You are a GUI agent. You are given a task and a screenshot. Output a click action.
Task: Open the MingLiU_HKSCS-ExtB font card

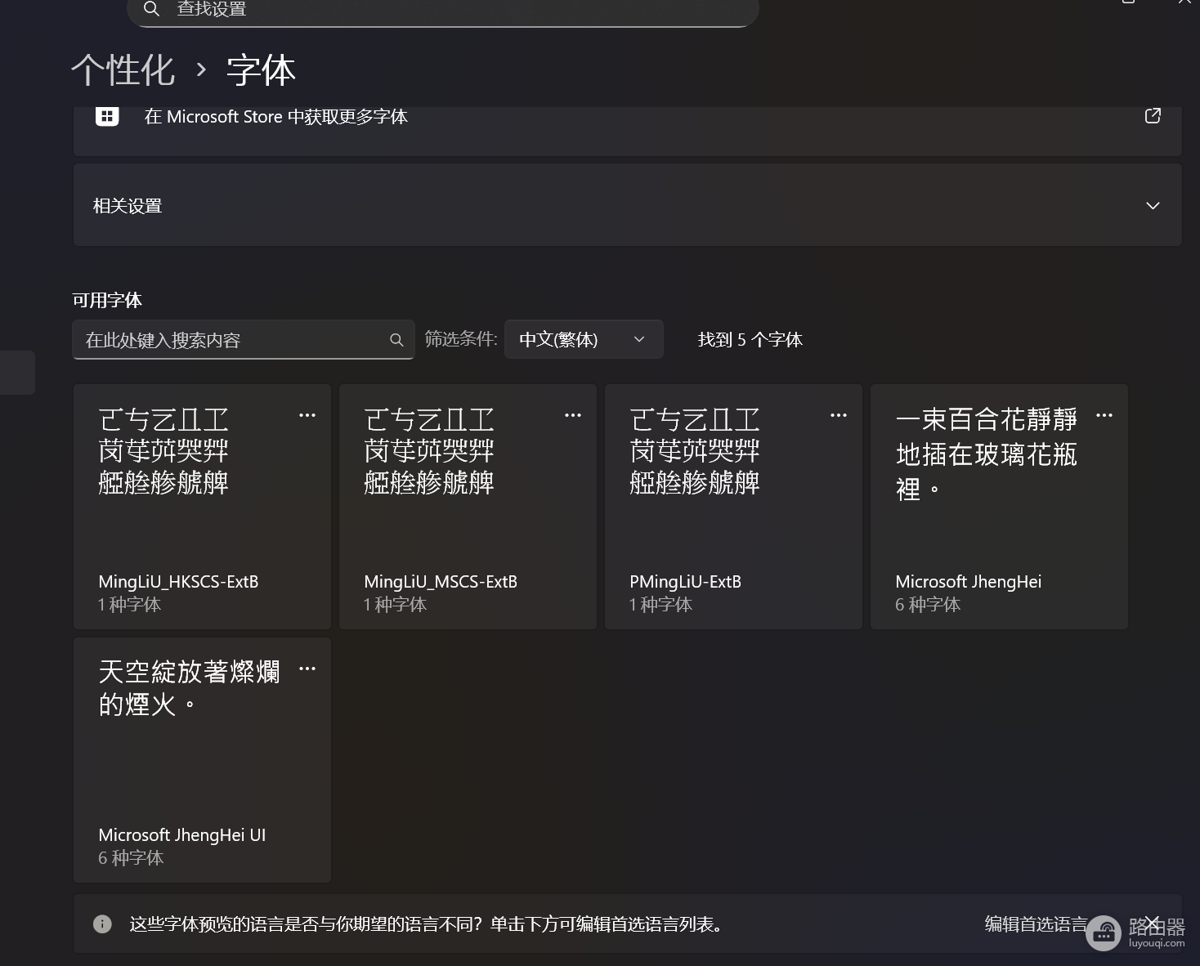202,507
